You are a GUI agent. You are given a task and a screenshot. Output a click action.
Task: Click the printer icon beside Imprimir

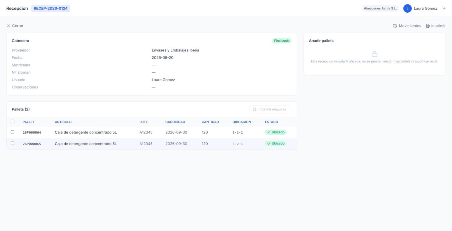[427, 26]
